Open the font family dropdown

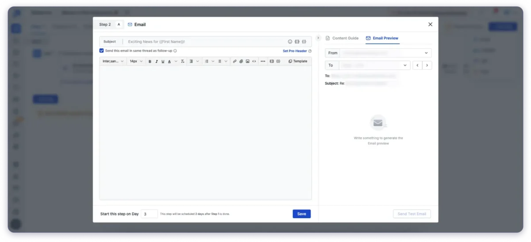(x=113, y=61)
